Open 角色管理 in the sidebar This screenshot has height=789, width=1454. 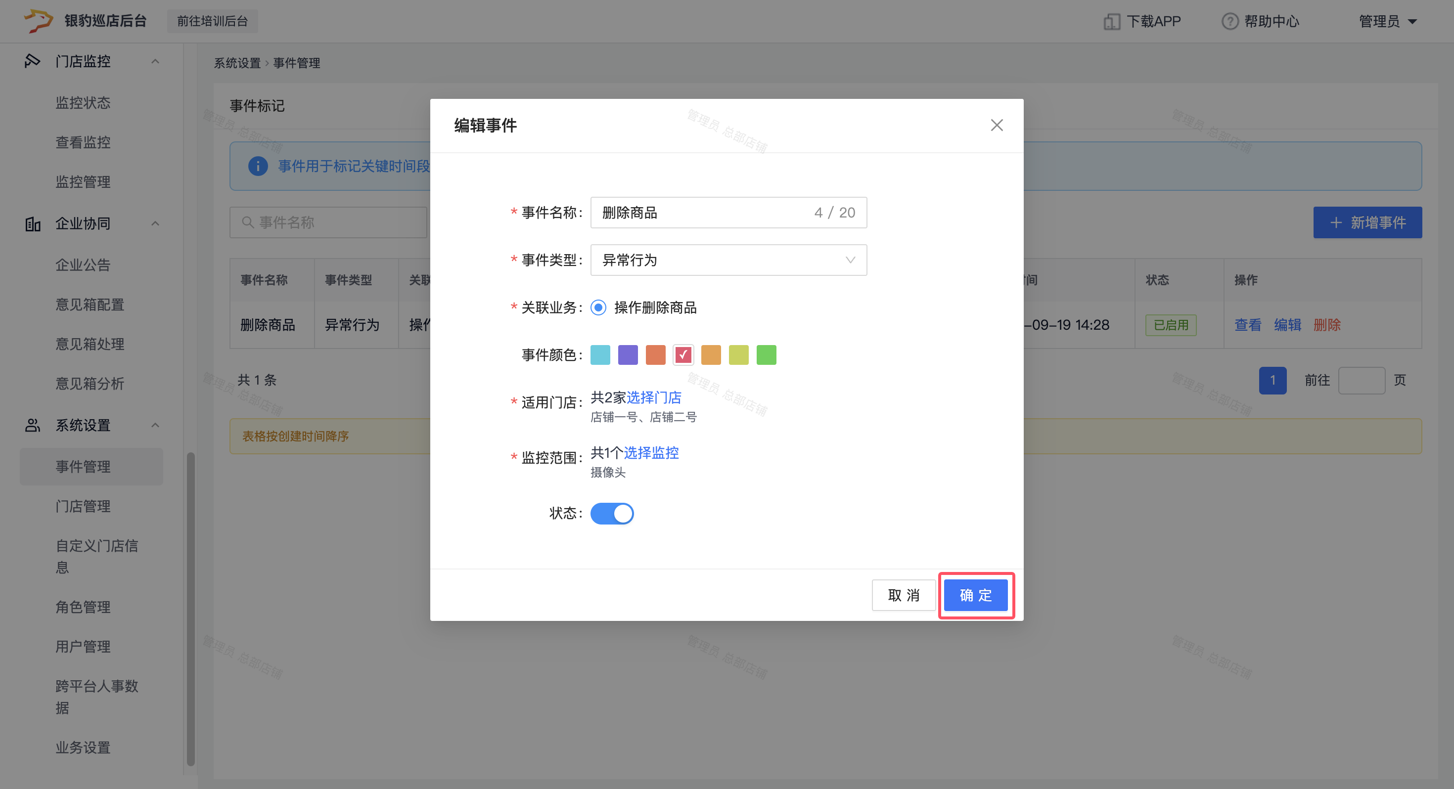83,607
